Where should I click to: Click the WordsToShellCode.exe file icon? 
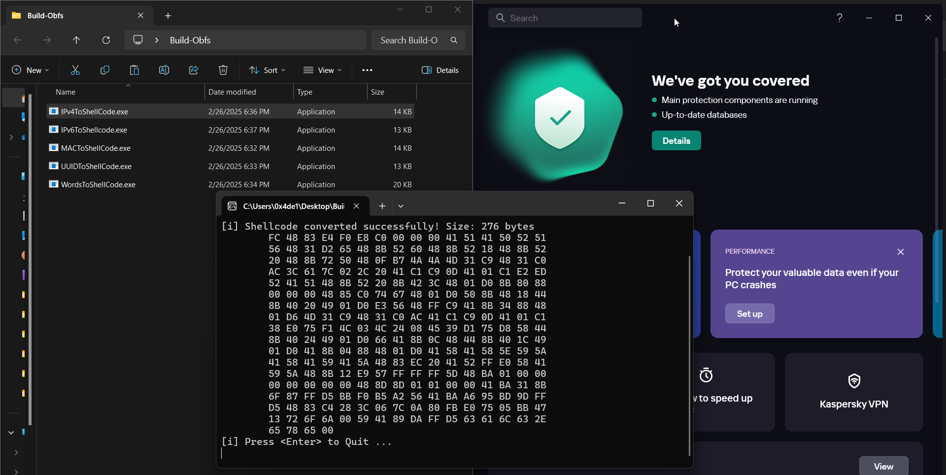tap(54, 184)
